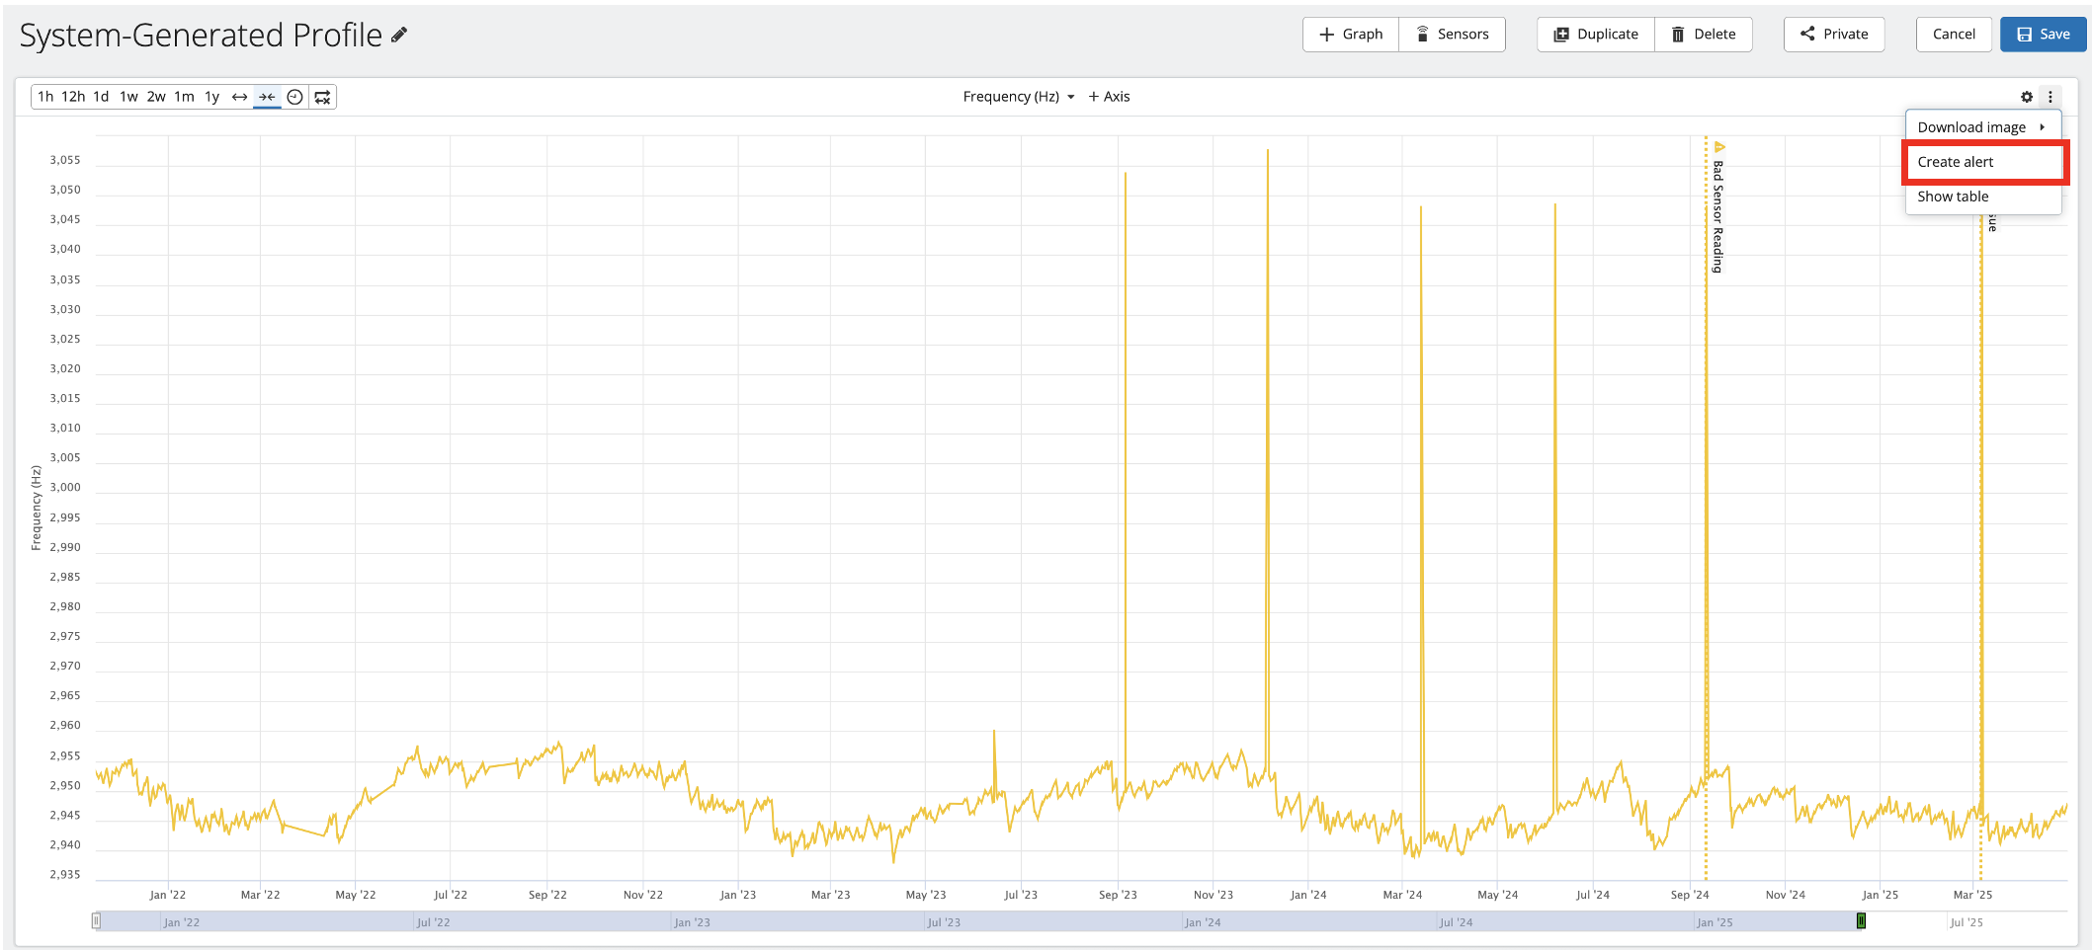2093x950 pixels.
Task: Click the pencil icon to rename the profile
Action: [399, 36]
